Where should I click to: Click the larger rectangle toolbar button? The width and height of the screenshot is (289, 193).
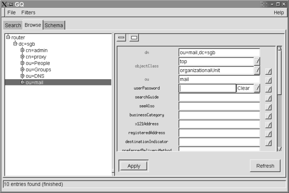134,38
